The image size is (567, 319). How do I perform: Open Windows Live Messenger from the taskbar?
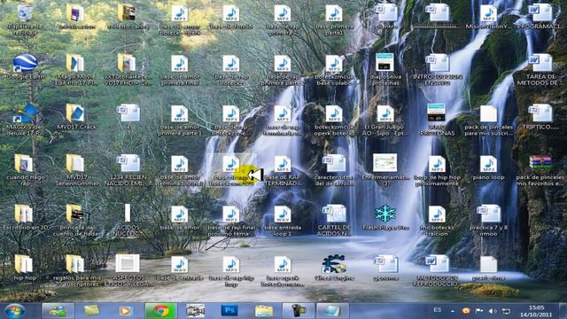[x=58, y=311]
